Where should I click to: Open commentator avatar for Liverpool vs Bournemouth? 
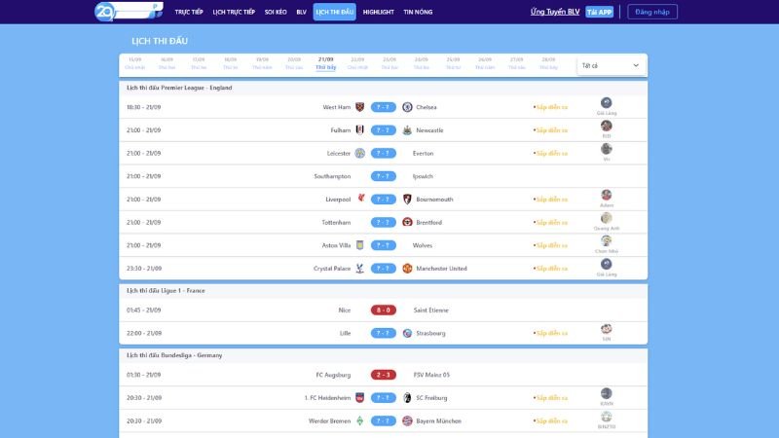coord(606,195)
